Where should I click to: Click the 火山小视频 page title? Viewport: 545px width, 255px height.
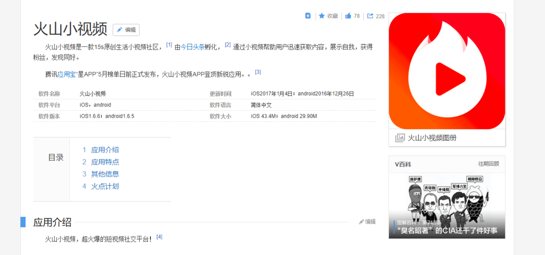click(x=70, y=29)
